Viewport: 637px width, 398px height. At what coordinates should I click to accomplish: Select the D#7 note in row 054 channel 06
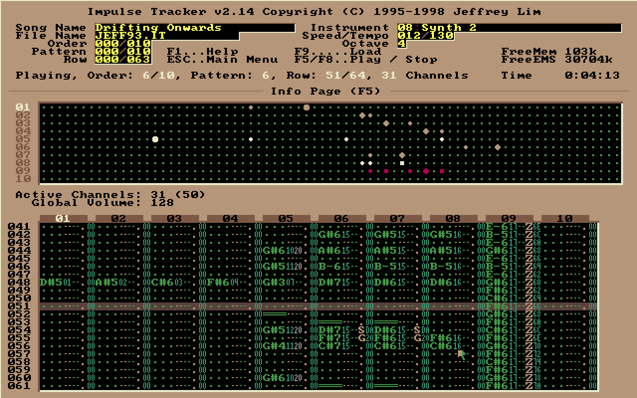point(330,330)
